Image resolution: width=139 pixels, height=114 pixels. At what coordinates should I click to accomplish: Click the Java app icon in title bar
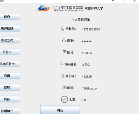pos(2,1)
